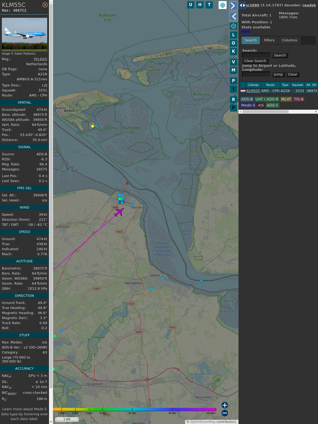Viewport: 318px width, 424px height.
Task: Click the T map toggle button
Action: coord(209,5)
